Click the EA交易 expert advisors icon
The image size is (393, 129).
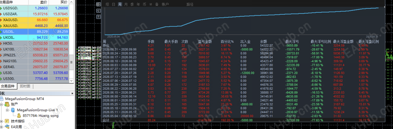pos(7,126)
